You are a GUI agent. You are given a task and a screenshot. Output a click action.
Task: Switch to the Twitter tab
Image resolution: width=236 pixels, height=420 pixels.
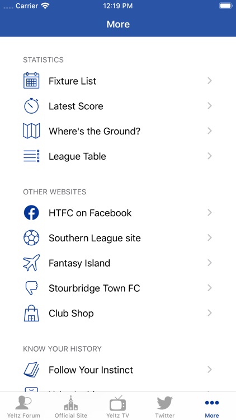tap(165, 407)
